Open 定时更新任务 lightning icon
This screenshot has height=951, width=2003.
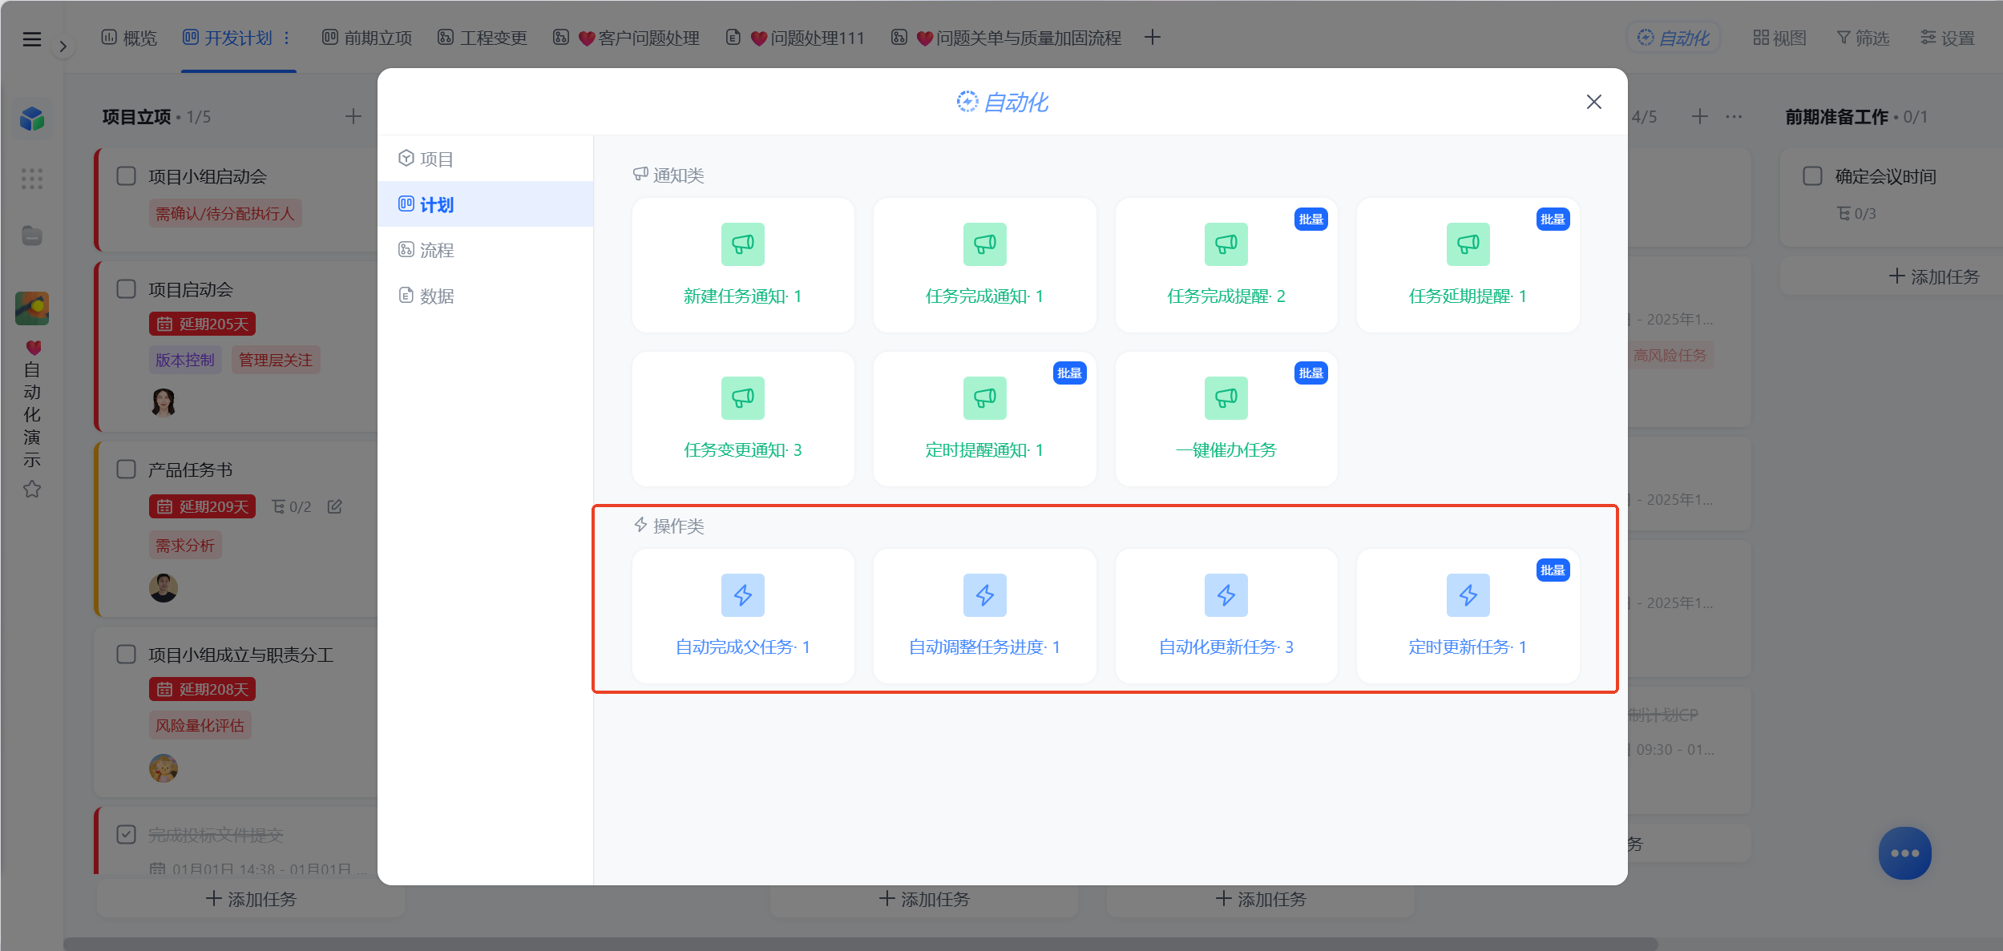pyautogui.click(x=1468, y=595)
